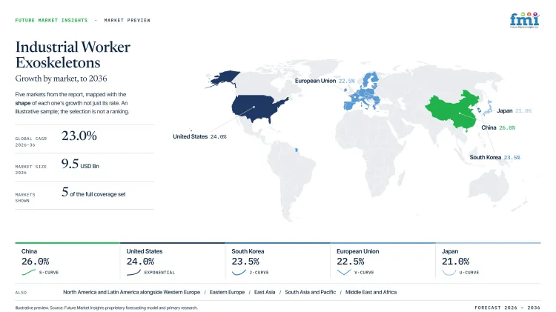This screenshot has width=556, height=312.
Task: Open the China 26.0% market card
Action: (x=67, y=261)
